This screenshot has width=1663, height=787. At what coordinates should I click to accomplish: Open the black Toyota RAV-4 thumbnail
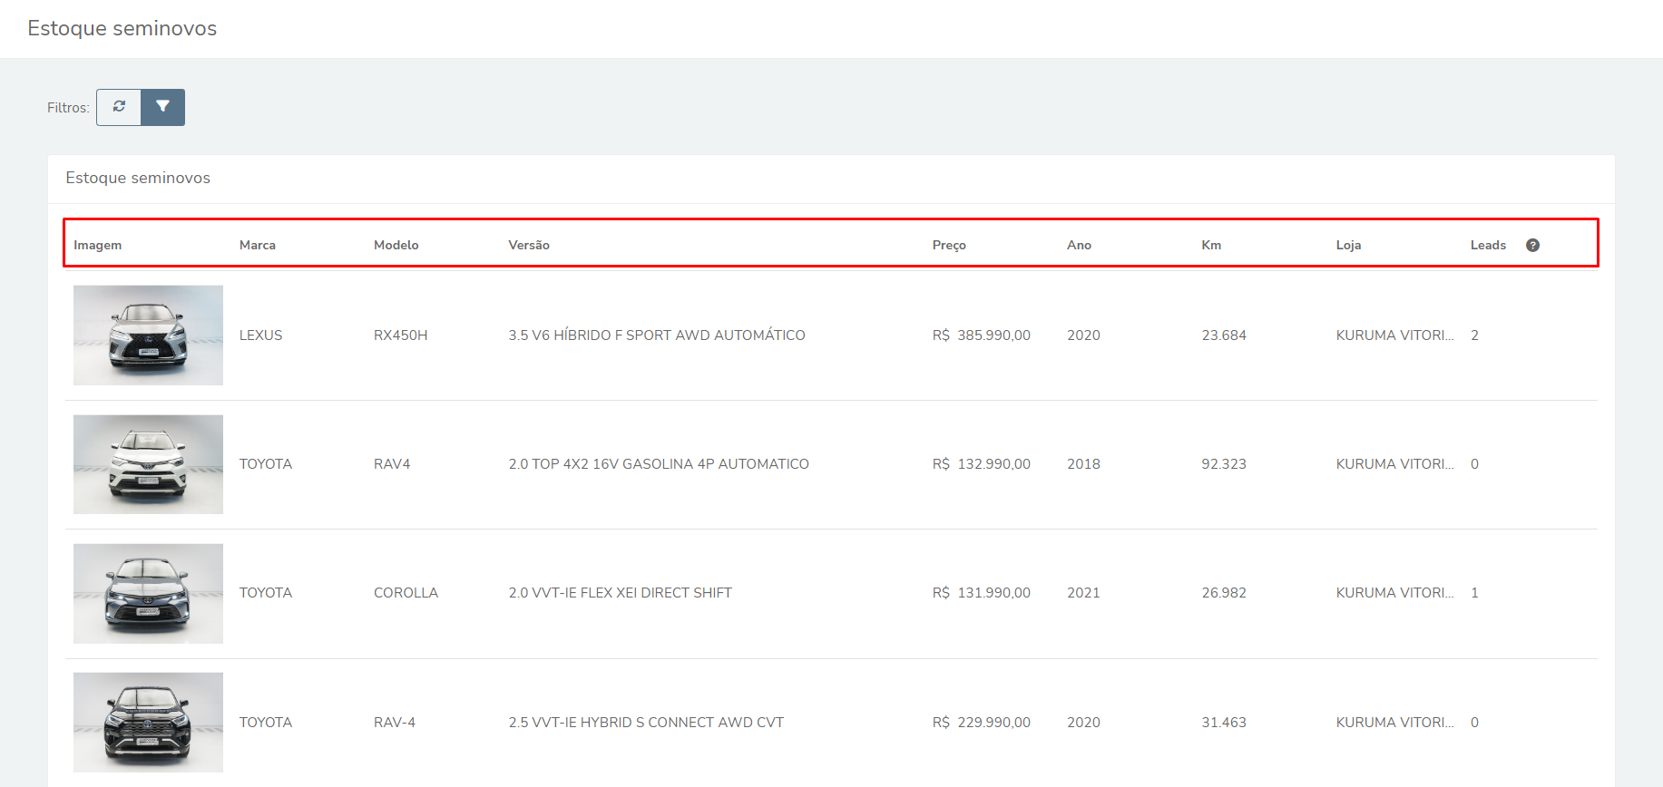point(148,723)
